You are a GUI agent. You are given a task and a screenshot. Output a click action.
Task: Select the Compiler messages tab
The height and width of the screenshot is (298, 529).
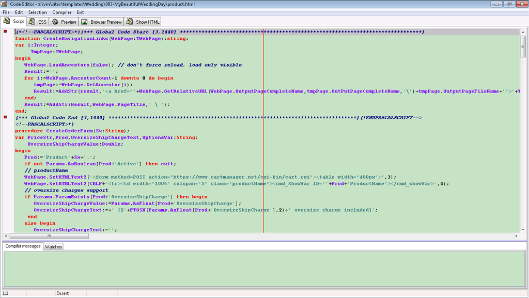[23, 246]
